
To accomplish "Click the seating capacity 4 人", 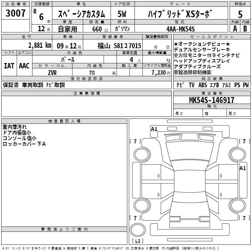I will pyautogui.click(x=135, y=60).
